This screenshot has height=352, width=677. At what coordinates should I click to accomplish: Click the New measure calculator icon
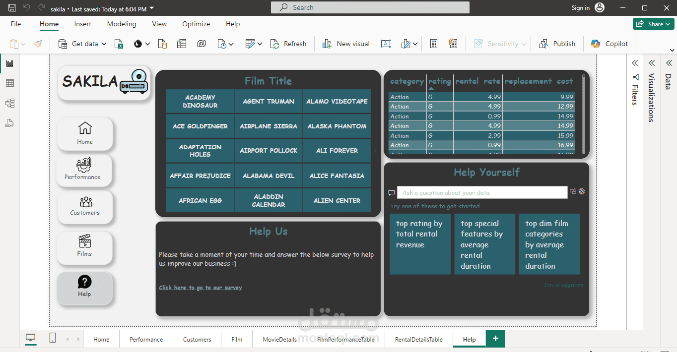coord(433,44)
